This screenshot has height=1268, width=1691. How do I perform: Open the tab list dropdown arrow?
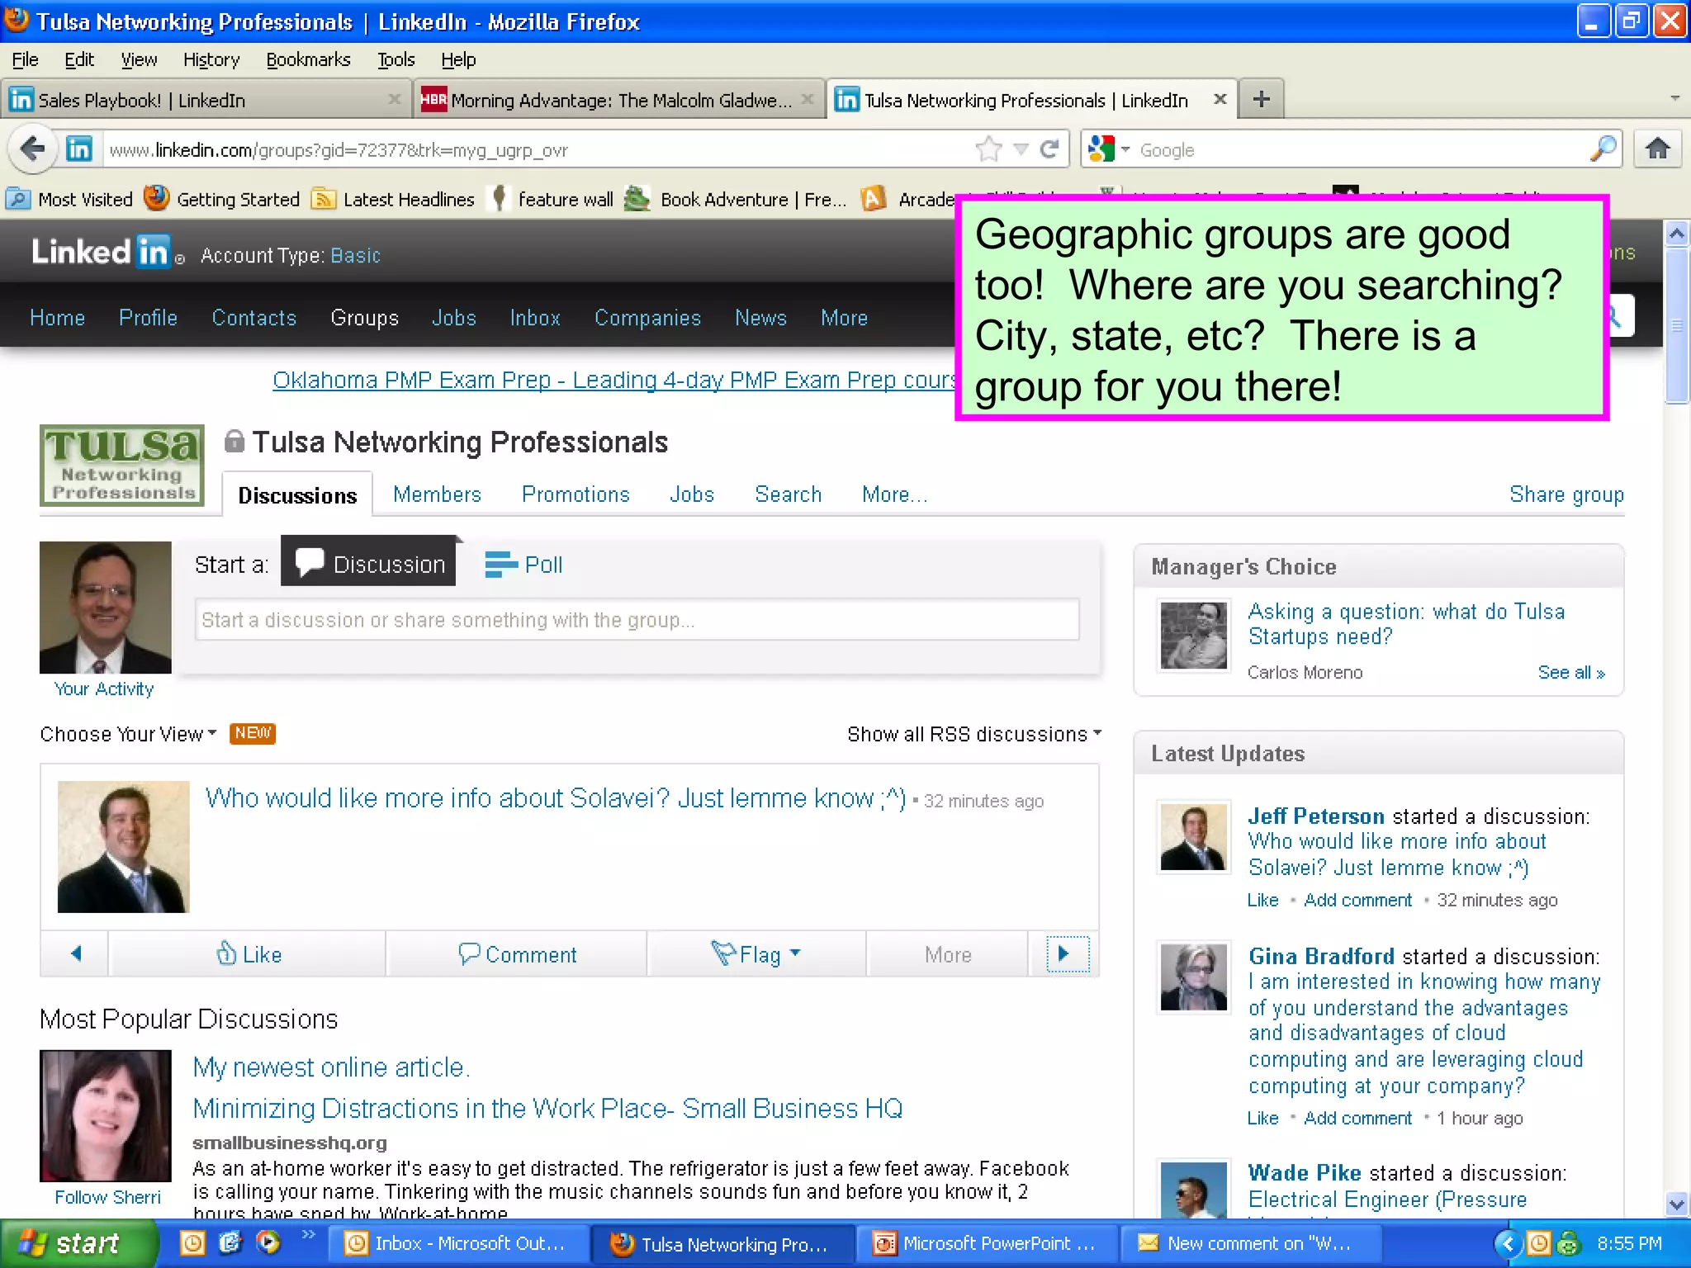[x=1674, y=98]
